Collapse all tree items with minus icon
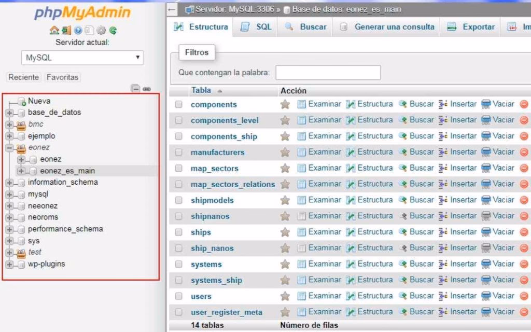531x332 pixels. [x=135, y=89]
